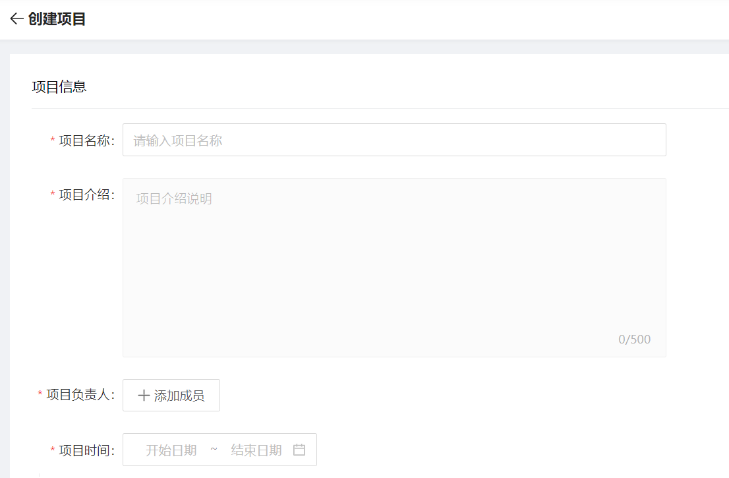Select the 开始日期 start date field
Image resolution: width=729 pixels, height=478 pixels.
click(171, 450)
